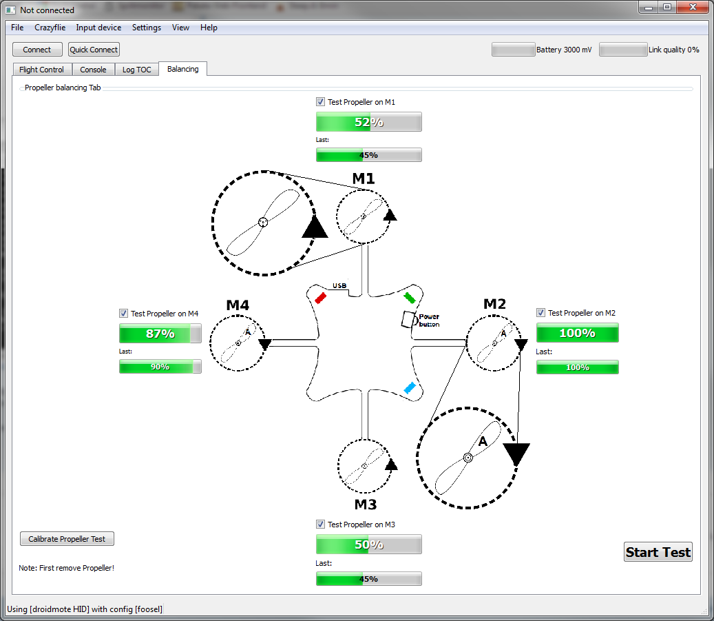Screen dimensions: 714x621
Task: Click the blue LED marker on board
Action: coord(410,388)
